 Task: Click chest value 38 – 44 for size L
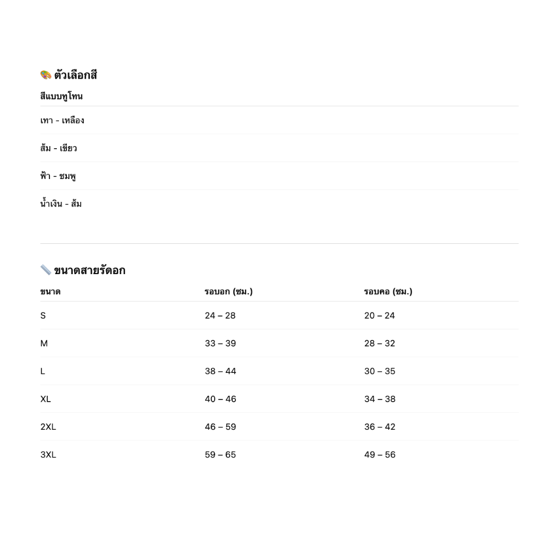(220, 371)
